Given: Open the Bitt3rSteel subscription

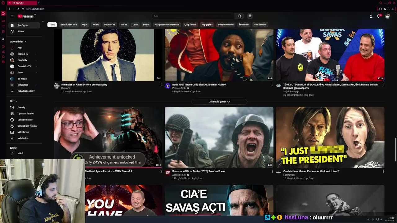Looking at the screenshot, I should 24,85.
